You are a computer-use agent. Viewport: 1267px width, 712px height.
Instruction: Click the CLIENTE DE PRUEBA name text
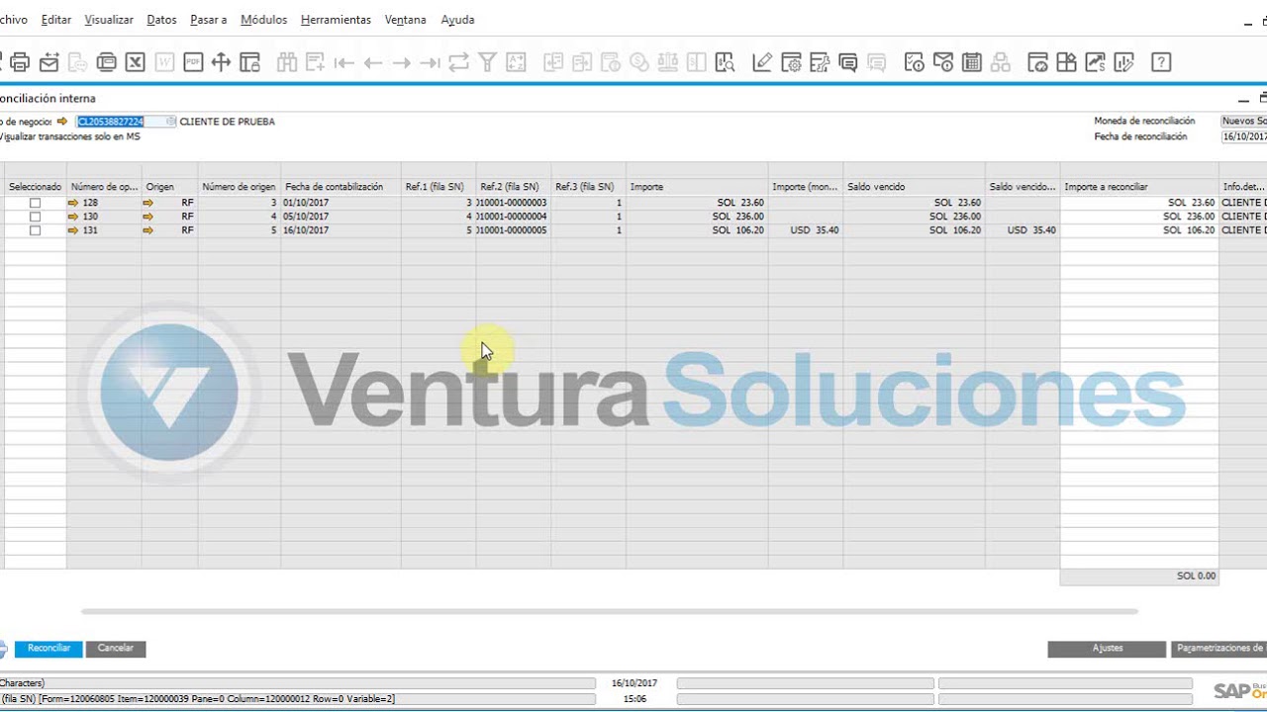227,122
